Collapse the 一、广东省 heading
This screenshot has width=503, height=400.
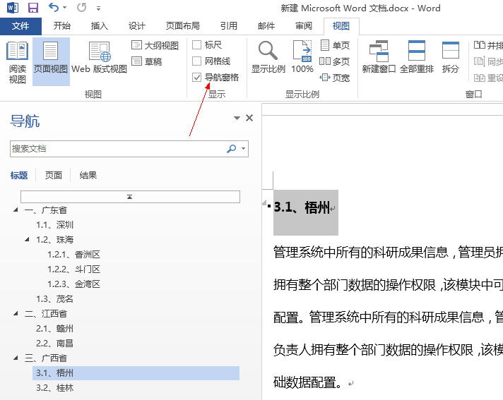coord(16,210)
